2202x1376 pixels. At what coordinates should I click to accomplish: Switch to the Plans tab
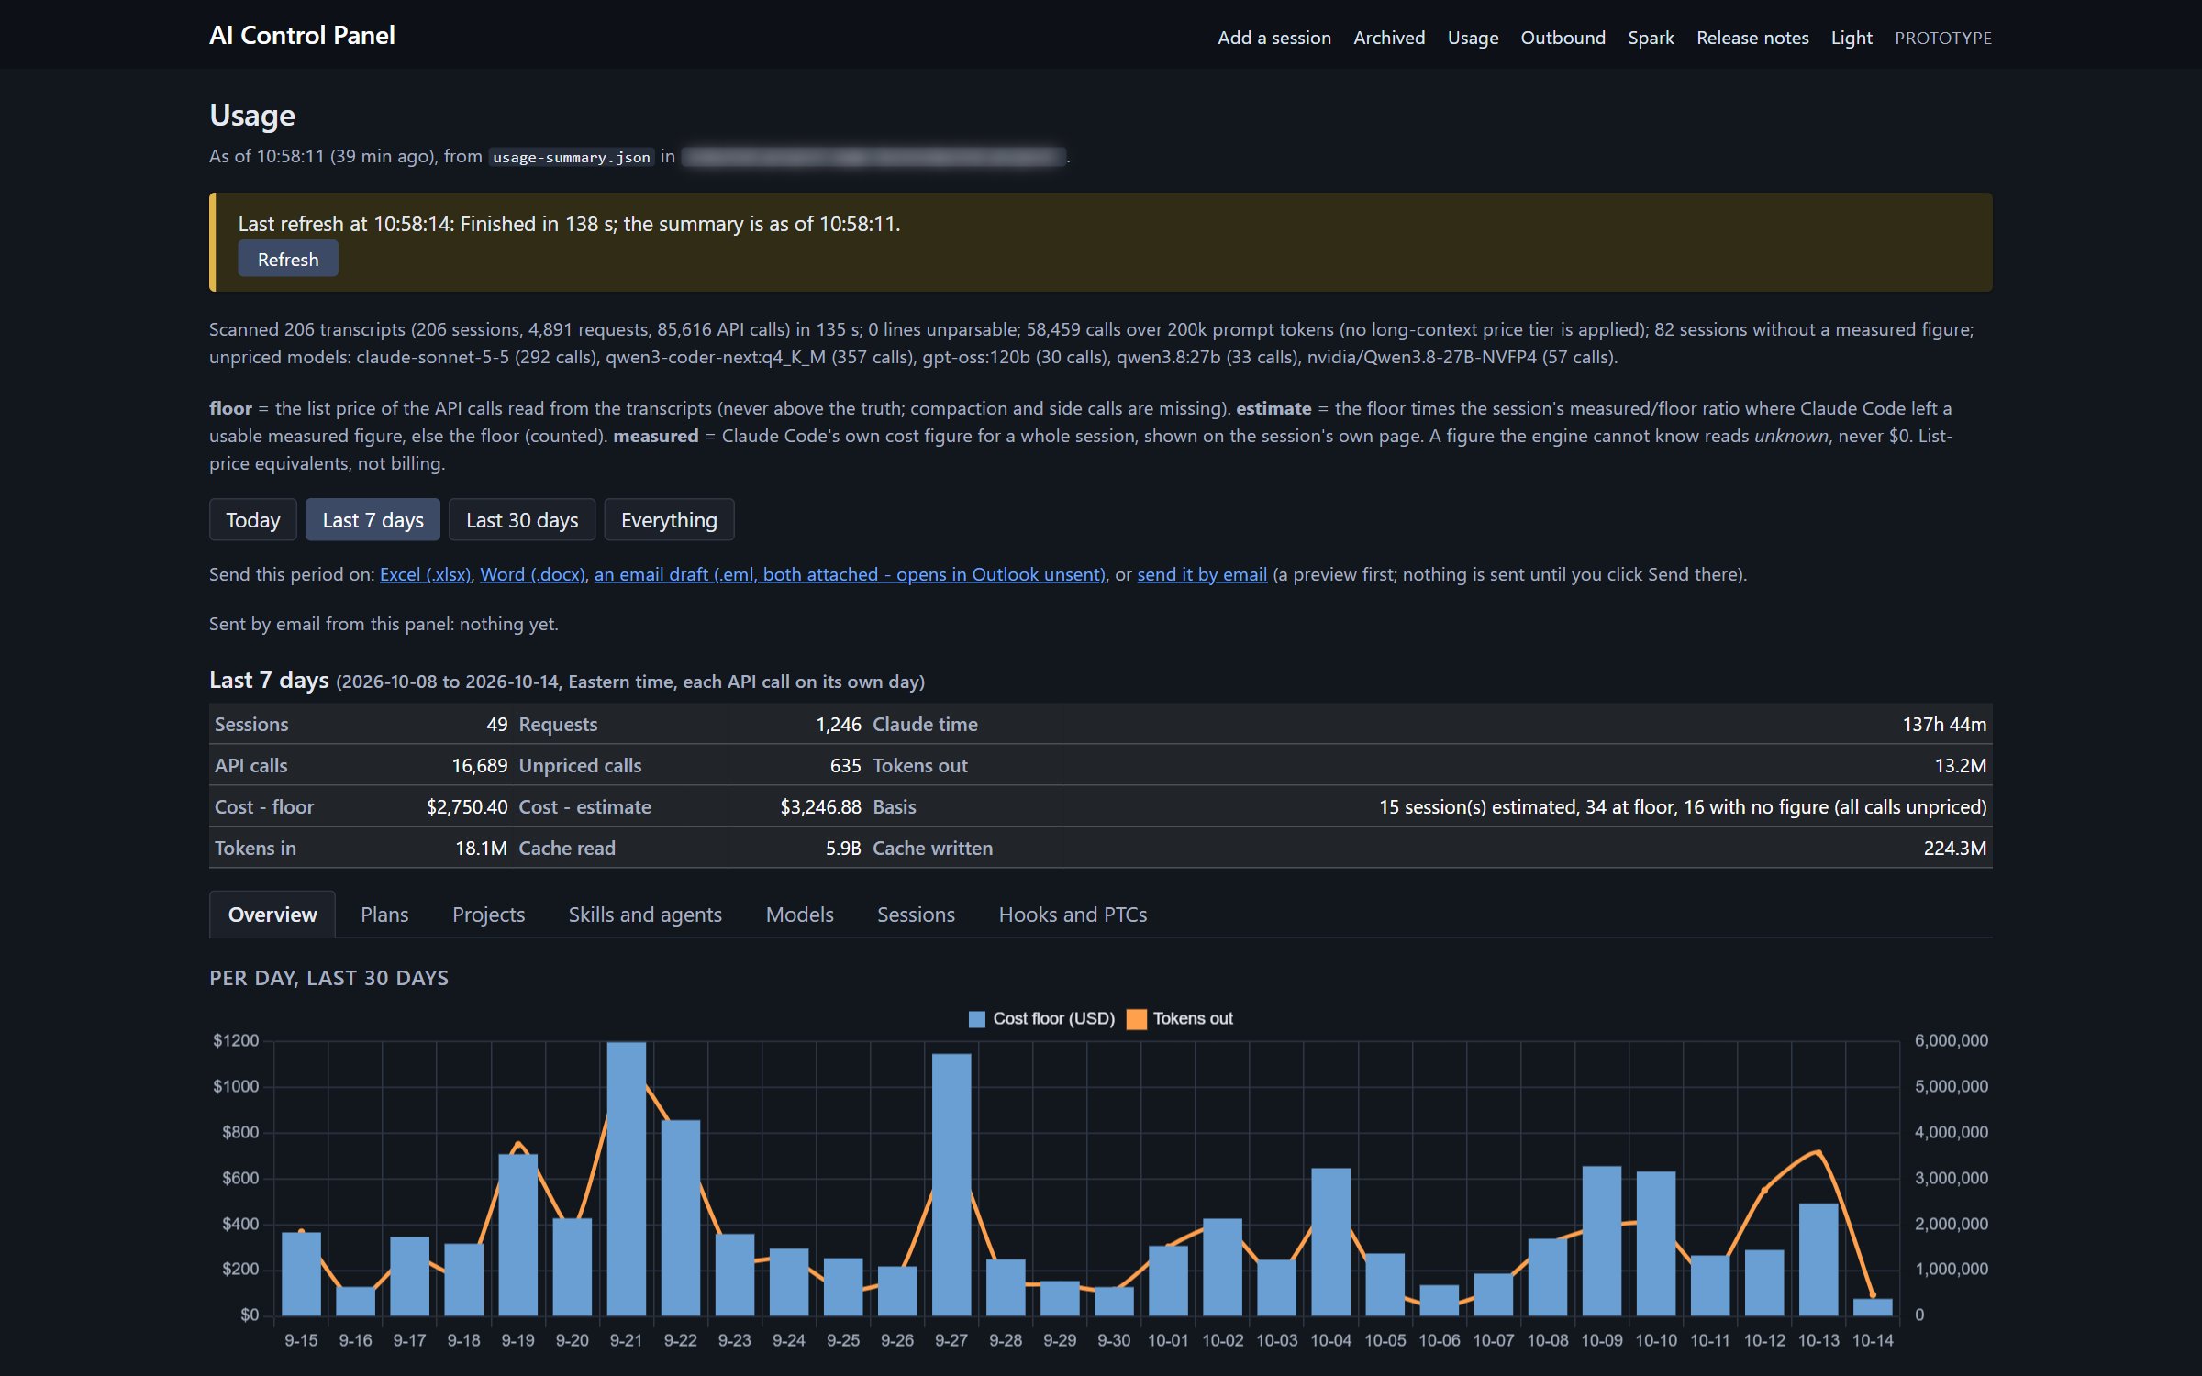[384, 915]
